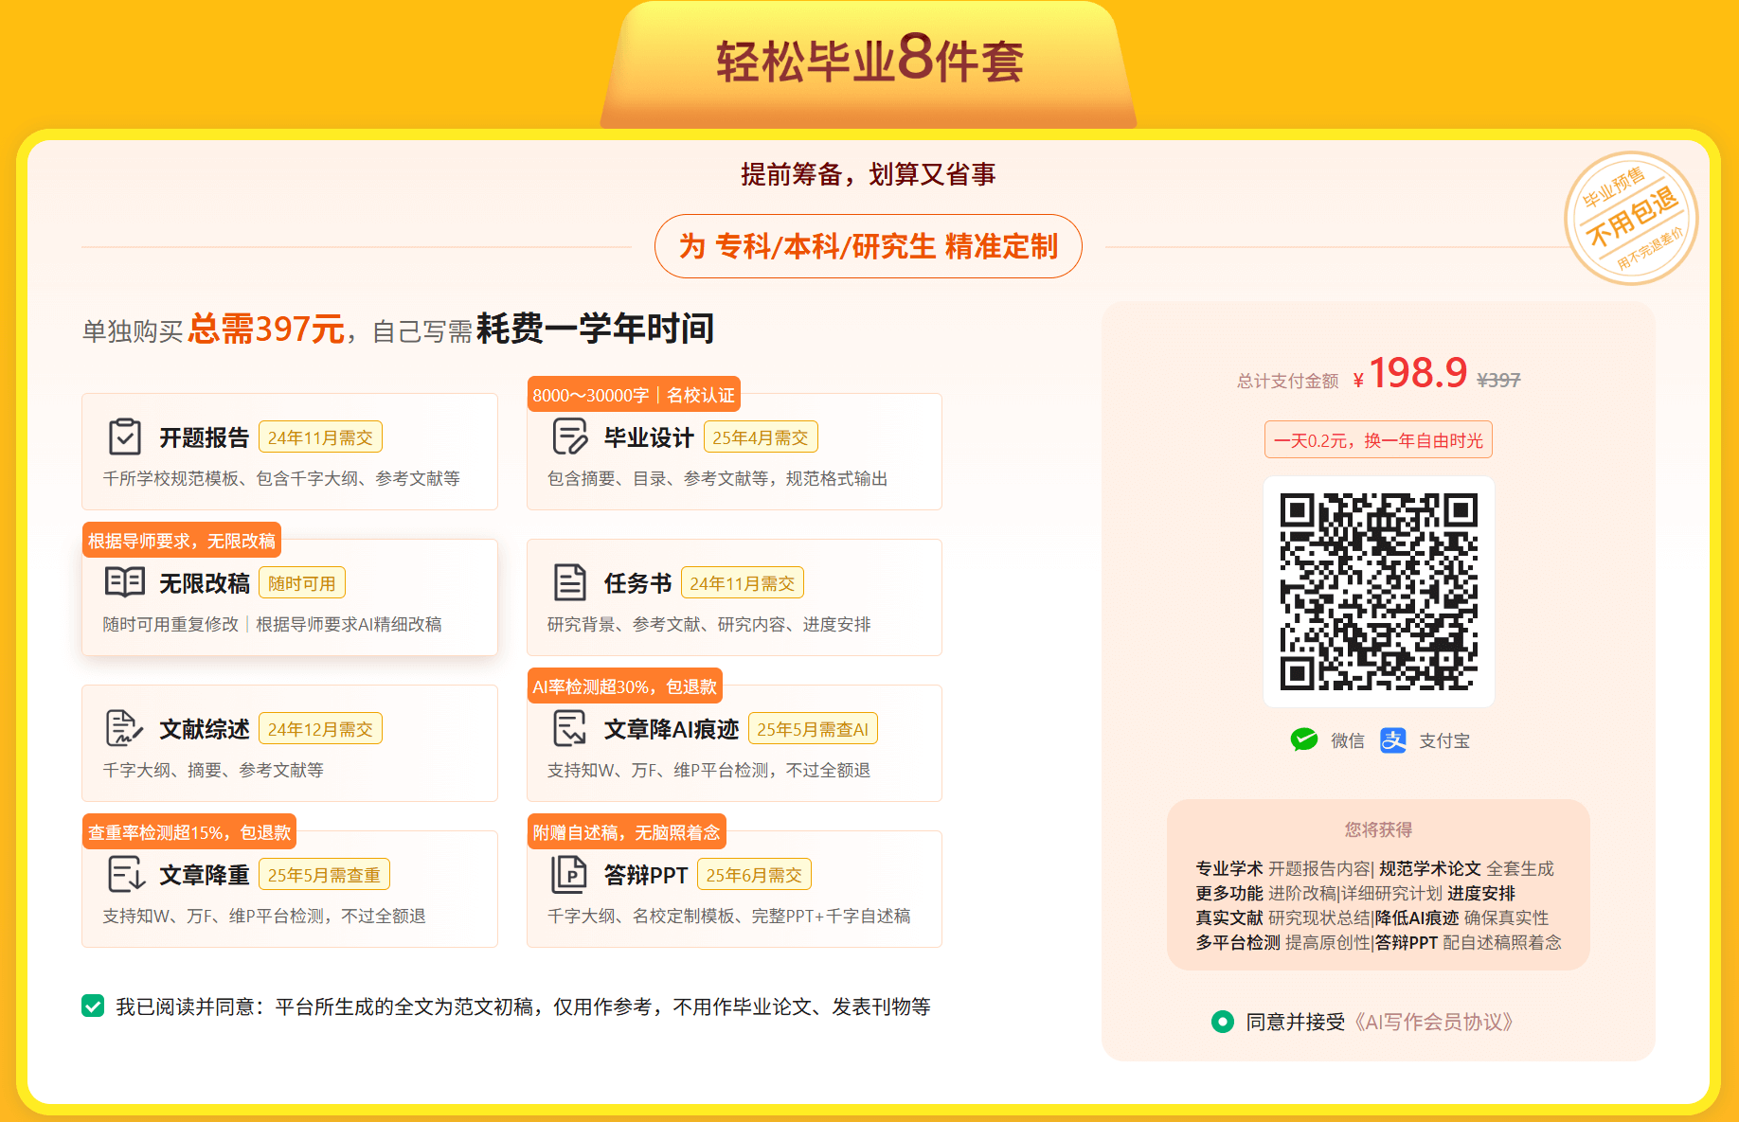Click the 毕业设计 pen-and-paper icon

[569, 436]
